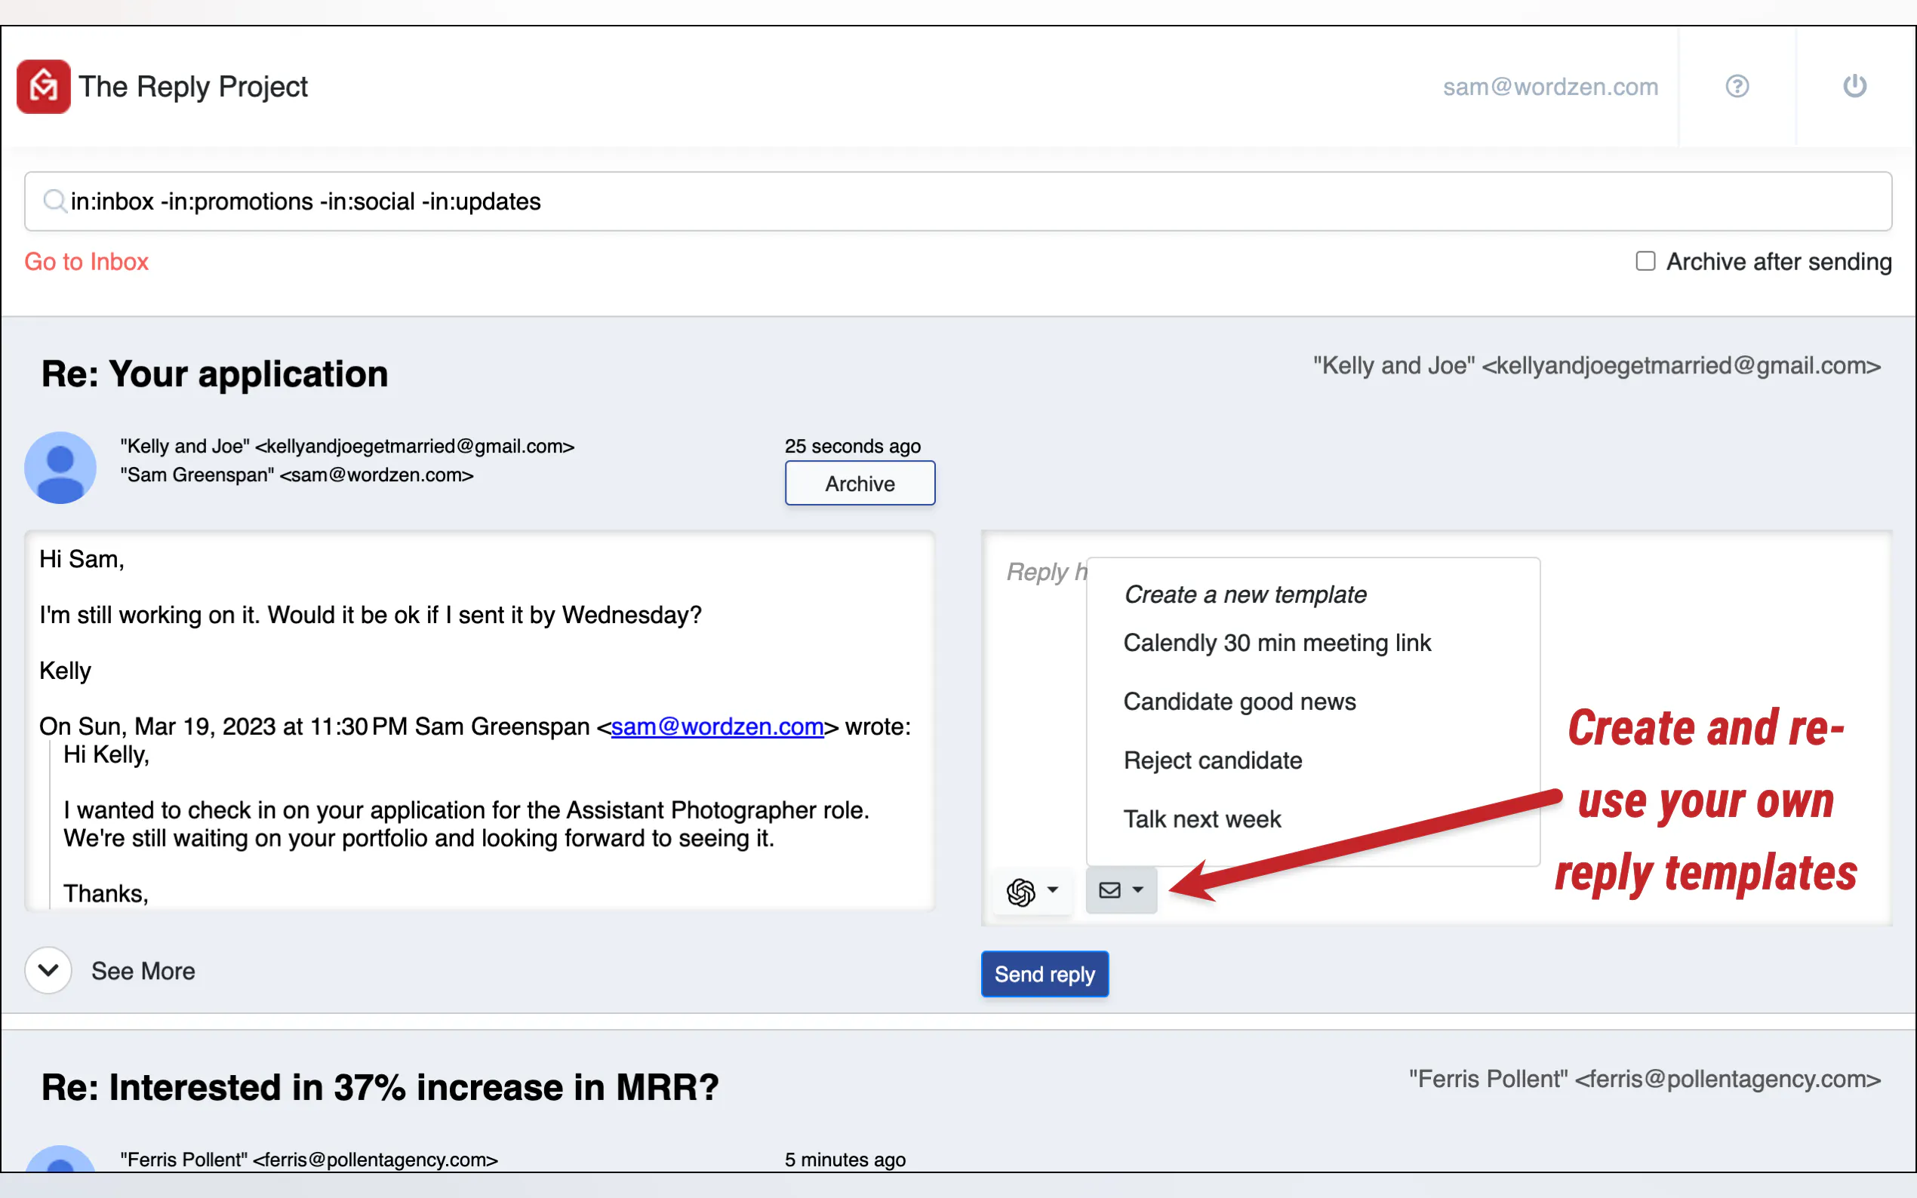
Task: Click the ChatGPT swirl icon
Action: click(1020, 892)
